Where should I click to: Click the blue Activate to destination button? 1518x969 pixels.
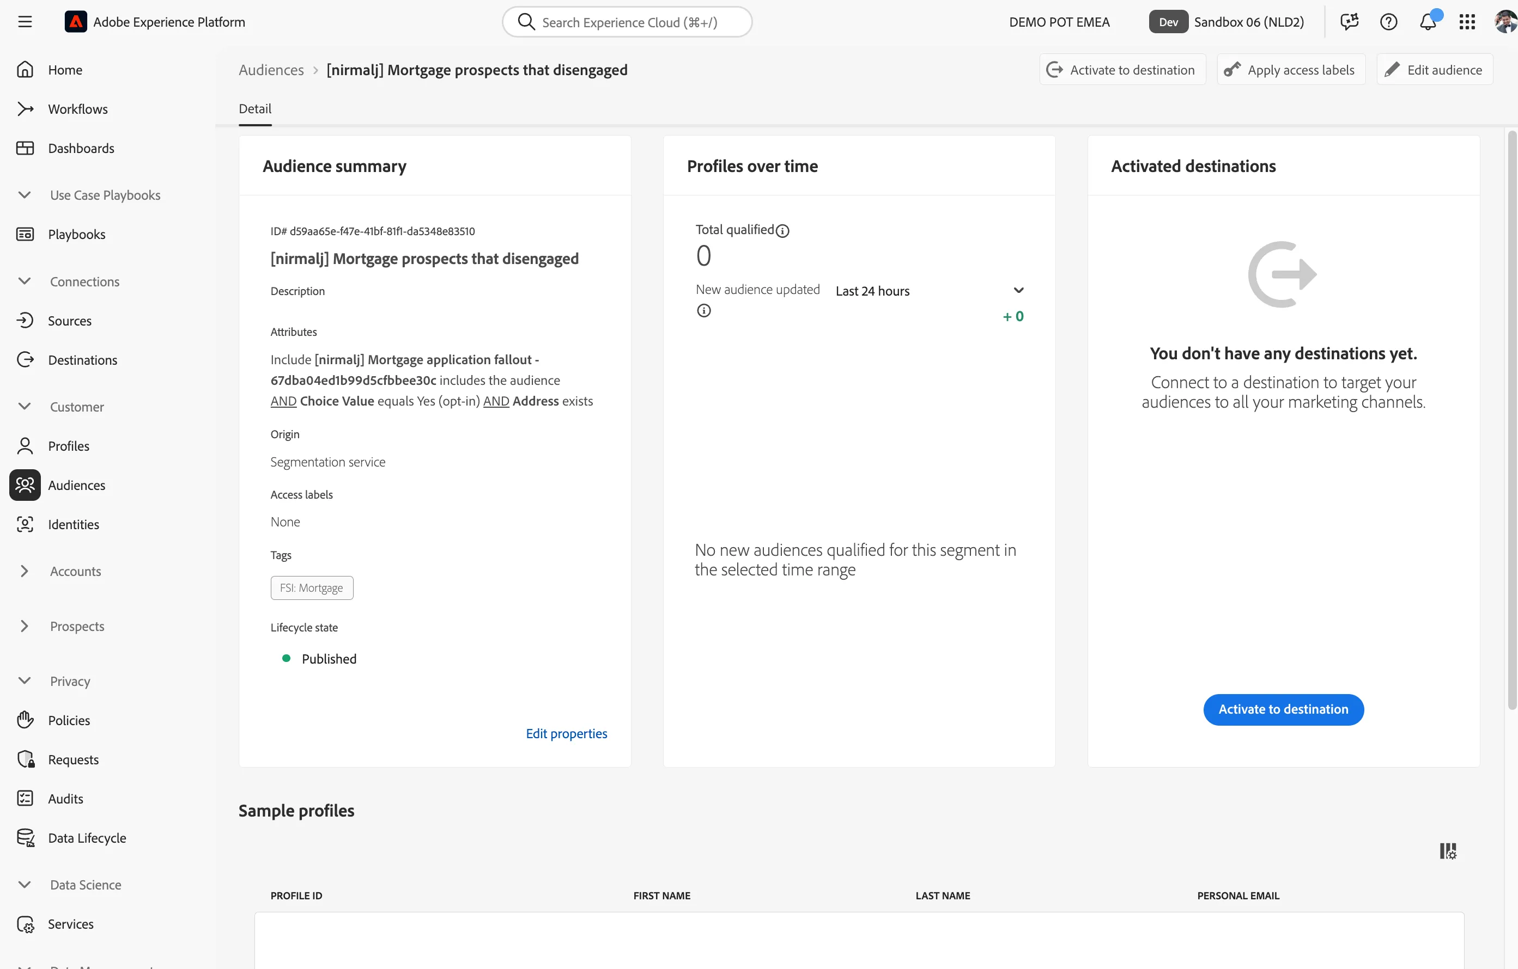[1283, 709]
